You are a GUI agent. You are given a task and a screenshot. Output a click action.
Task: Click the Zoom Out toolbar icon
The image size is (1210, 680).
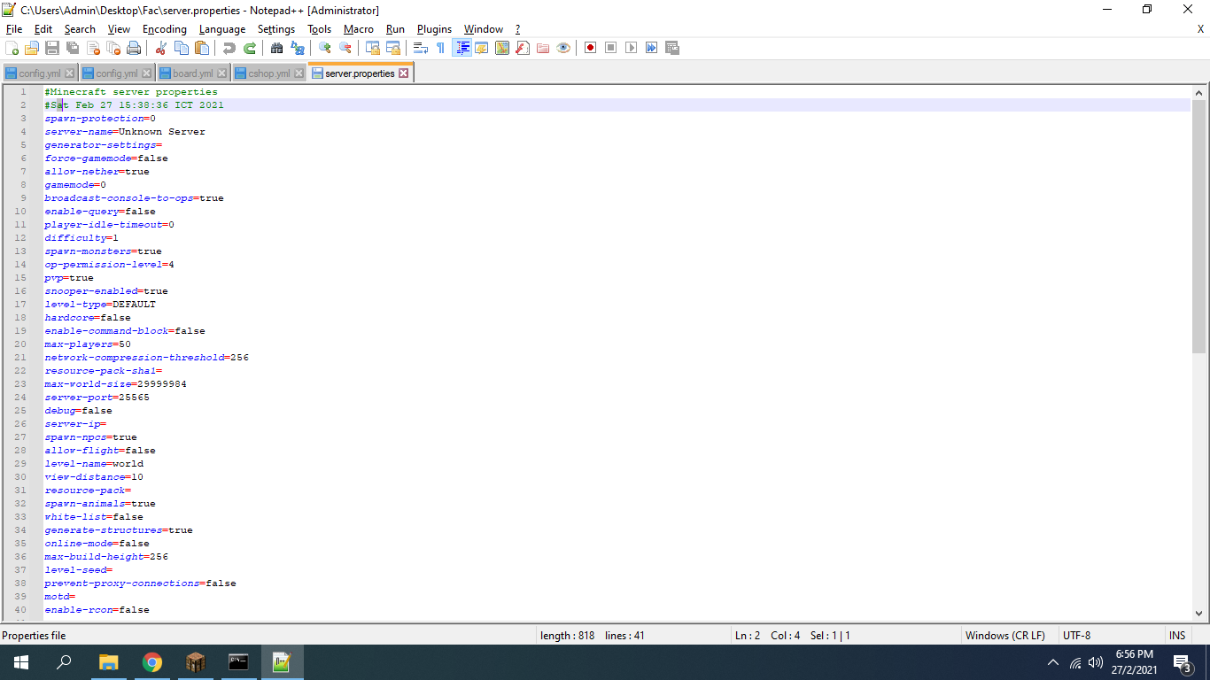(345, 48)
